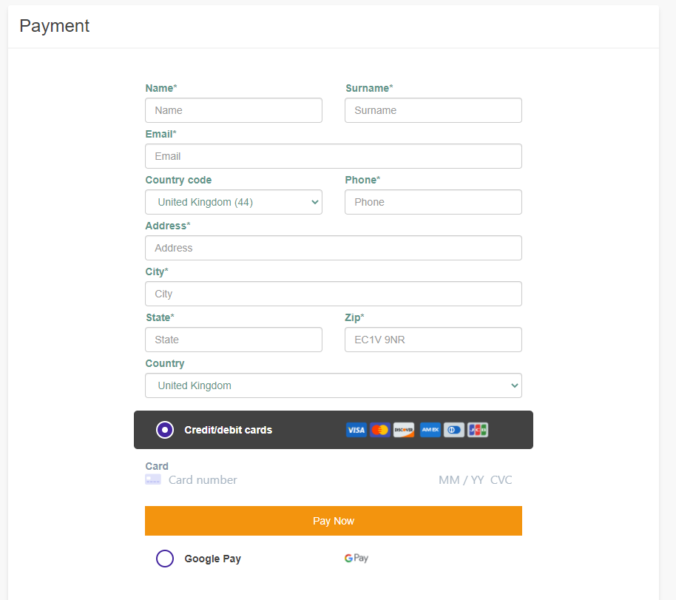Image resolution: width=676 pixels, height=600 pixels.
Task: Click the Zip field with EC1V 9NR placeholder
Action: point(433,340)
